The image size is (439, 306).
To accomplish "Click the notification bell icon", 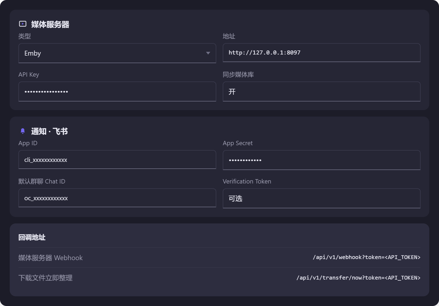I will coord(23,131).
